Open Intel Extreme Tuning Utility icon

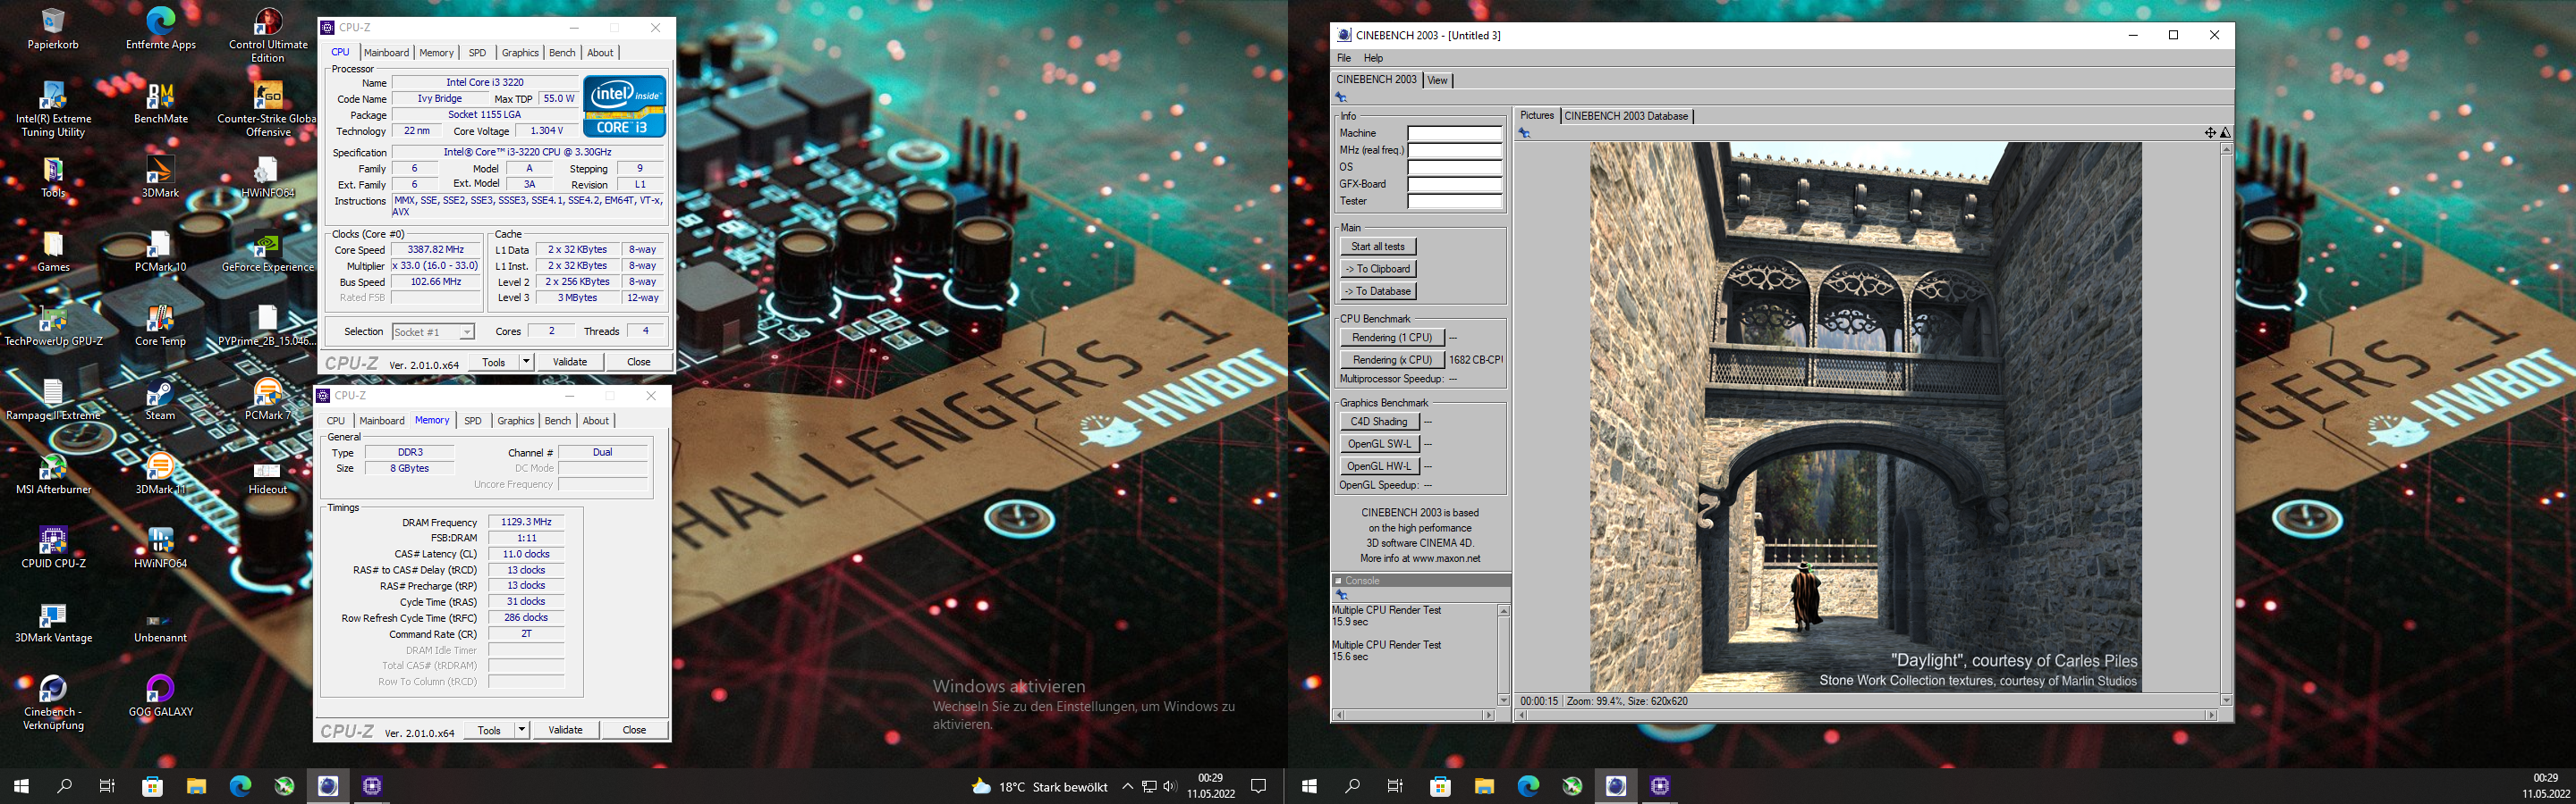pyautogui.click(x=53, y=109)
